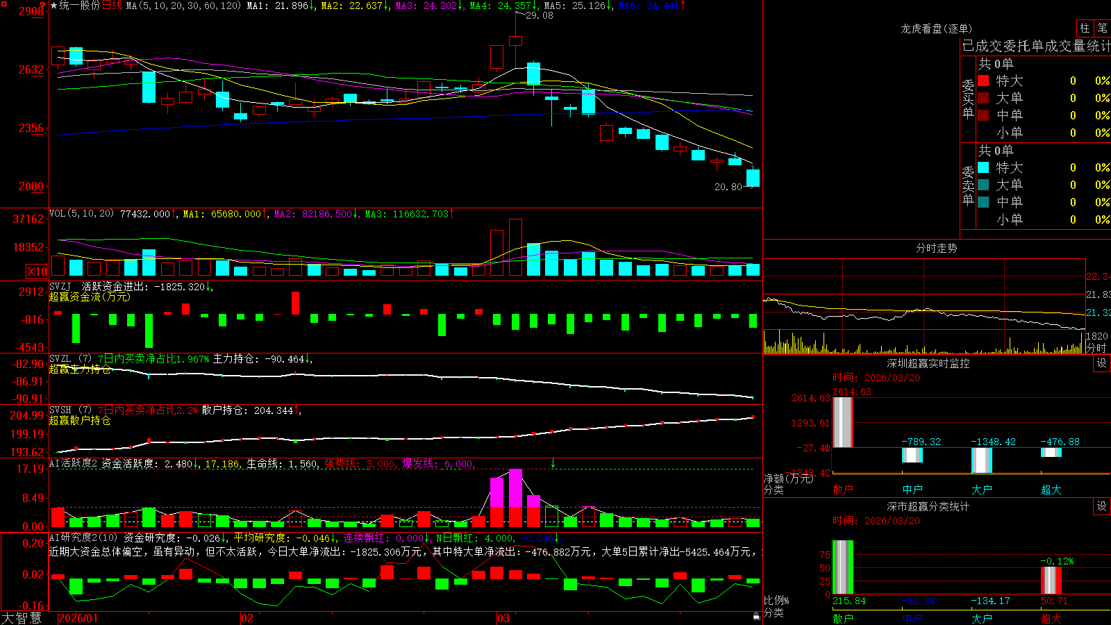Click the lock icon on the date axis

pyautogui.click(x=756, y=617)
